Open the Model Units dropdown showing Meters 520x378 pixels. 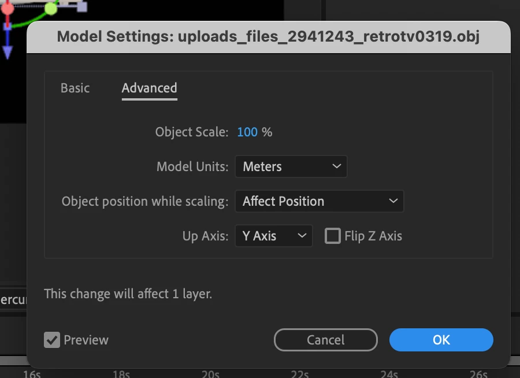point(291,166)
